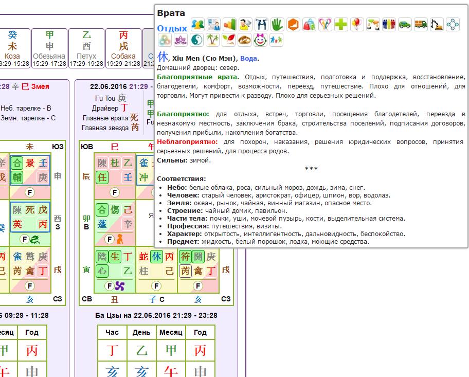The image size is (469, 377).
Task: Switch to the 癸未 Коза hour tab
Action: (12, 48)
